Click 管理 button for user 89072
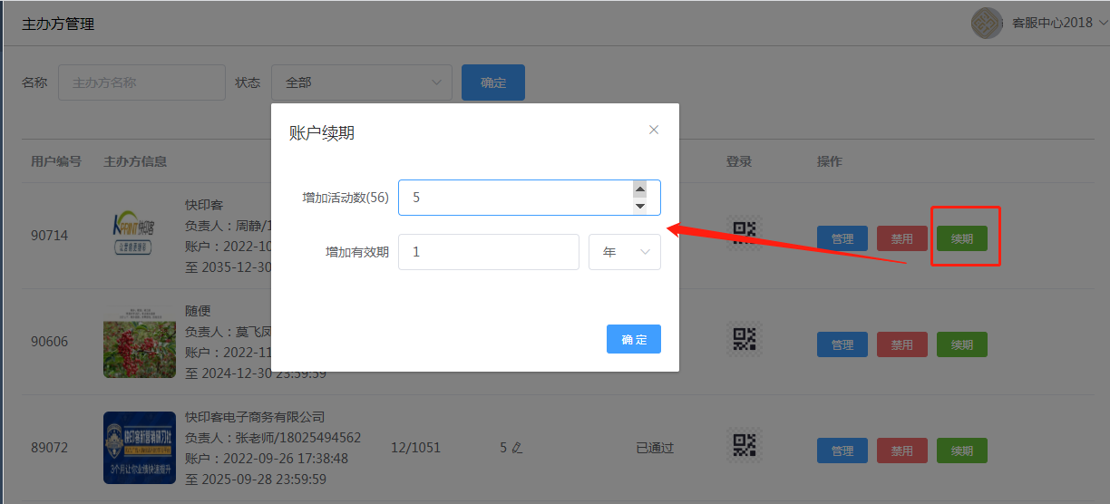This screenshot has height=504, width=1110. click(x=842, y=451)
